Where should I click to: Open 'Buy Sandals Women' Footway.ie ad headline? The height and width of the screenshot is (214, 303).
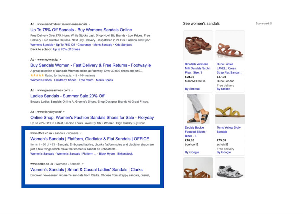tap(91, 65)
